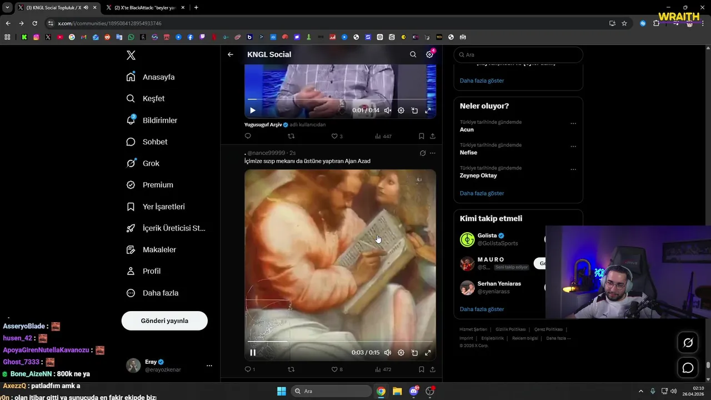Bookmark the post with 472 views

pyautogui.click(x=422, y=369)
